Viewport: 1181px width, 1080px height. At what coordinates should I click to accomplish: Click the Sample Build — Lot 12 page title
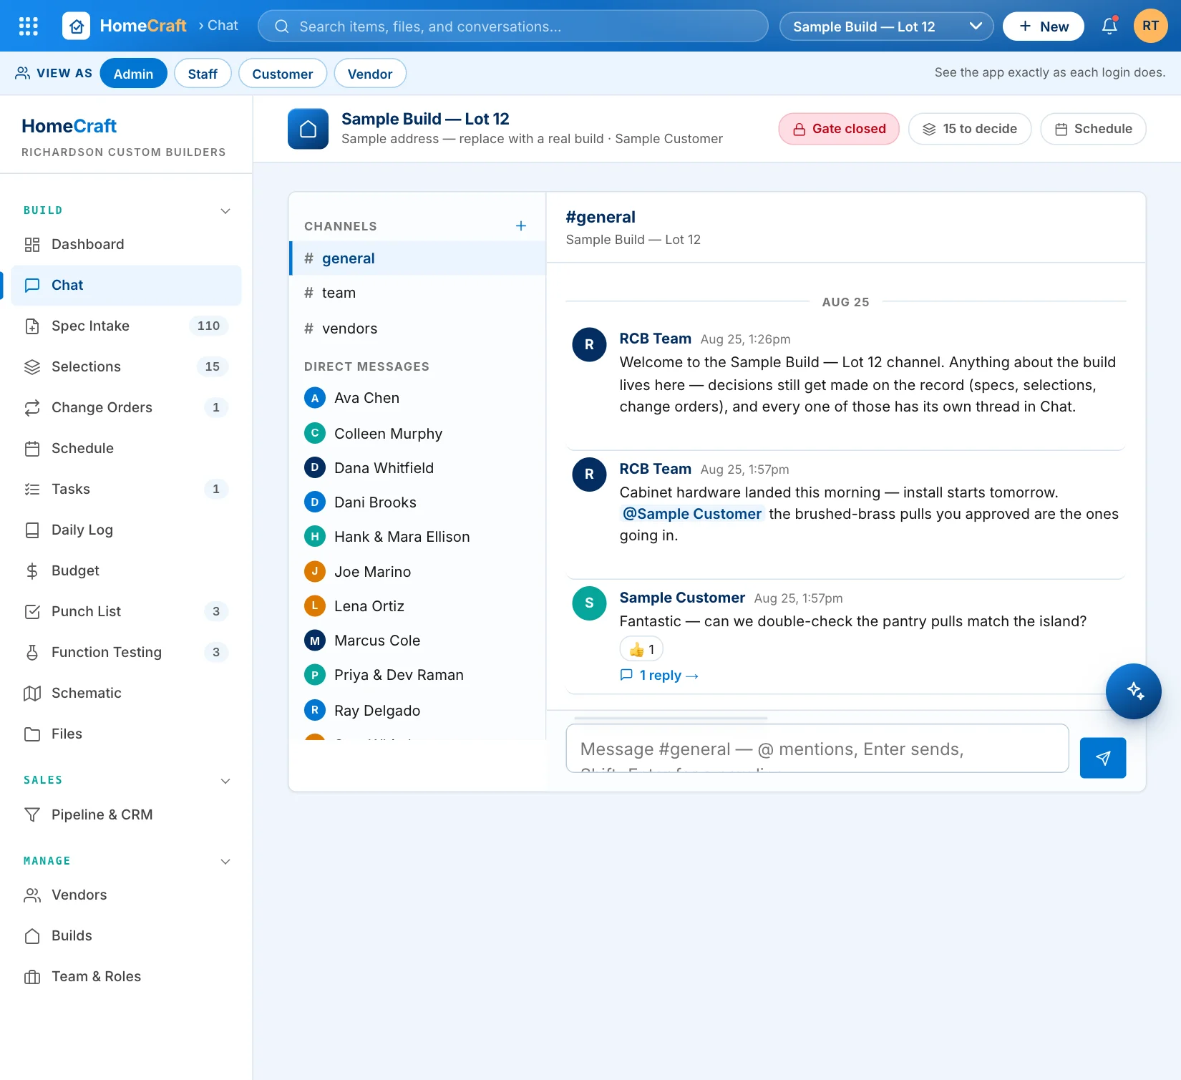[425, 119]
